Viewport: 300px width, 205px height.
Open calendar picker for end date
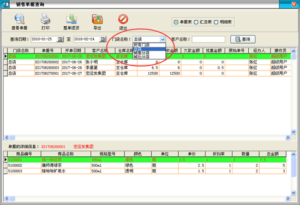(103, 39)
